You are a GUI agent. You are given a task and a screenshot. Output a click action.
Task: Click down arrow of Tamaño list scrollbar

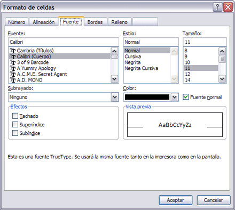222,79
